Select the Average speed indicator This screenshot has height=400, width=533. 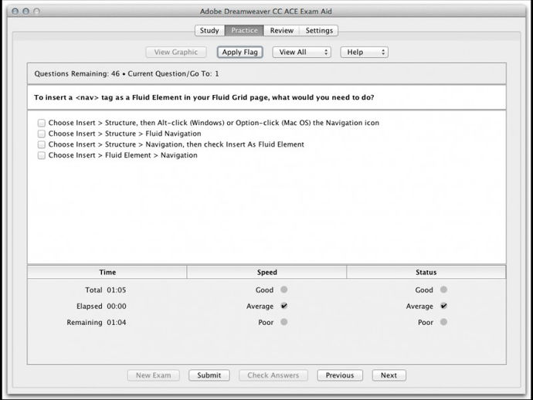(284, 306)
